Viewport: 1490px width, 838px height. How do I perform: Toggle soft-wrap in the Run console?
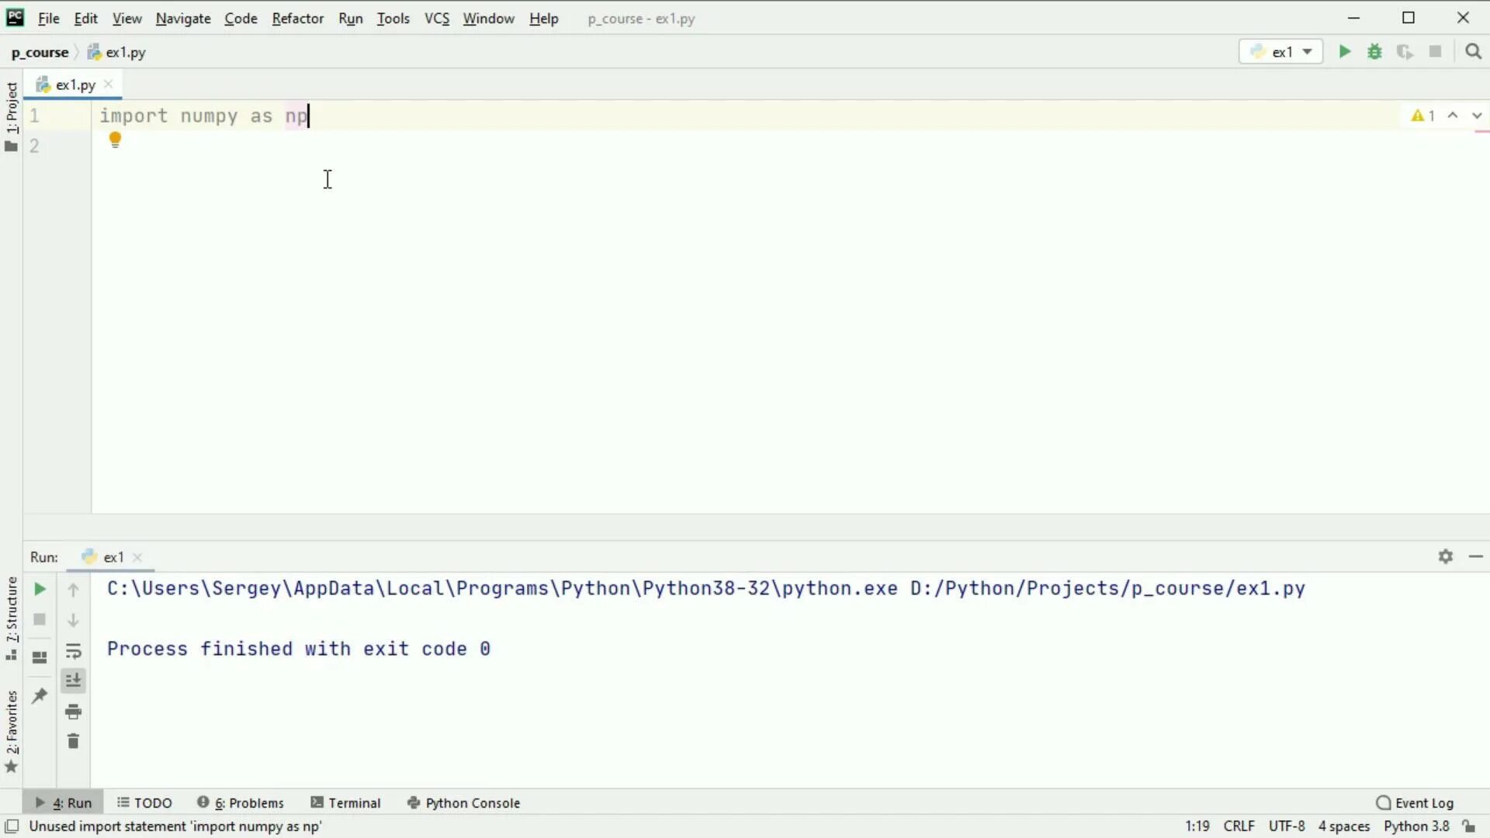tap(73, 651)
